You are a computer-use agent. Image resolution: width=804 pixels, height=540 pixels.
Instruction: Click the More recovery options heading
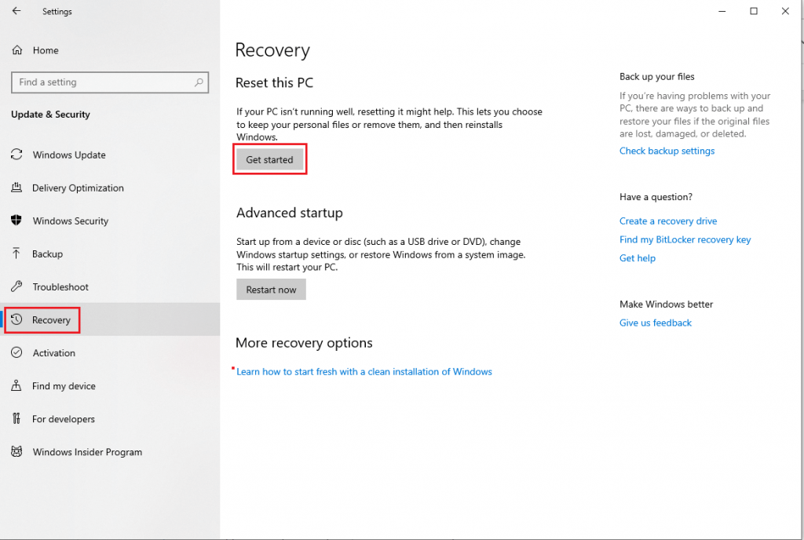point(304,343)
